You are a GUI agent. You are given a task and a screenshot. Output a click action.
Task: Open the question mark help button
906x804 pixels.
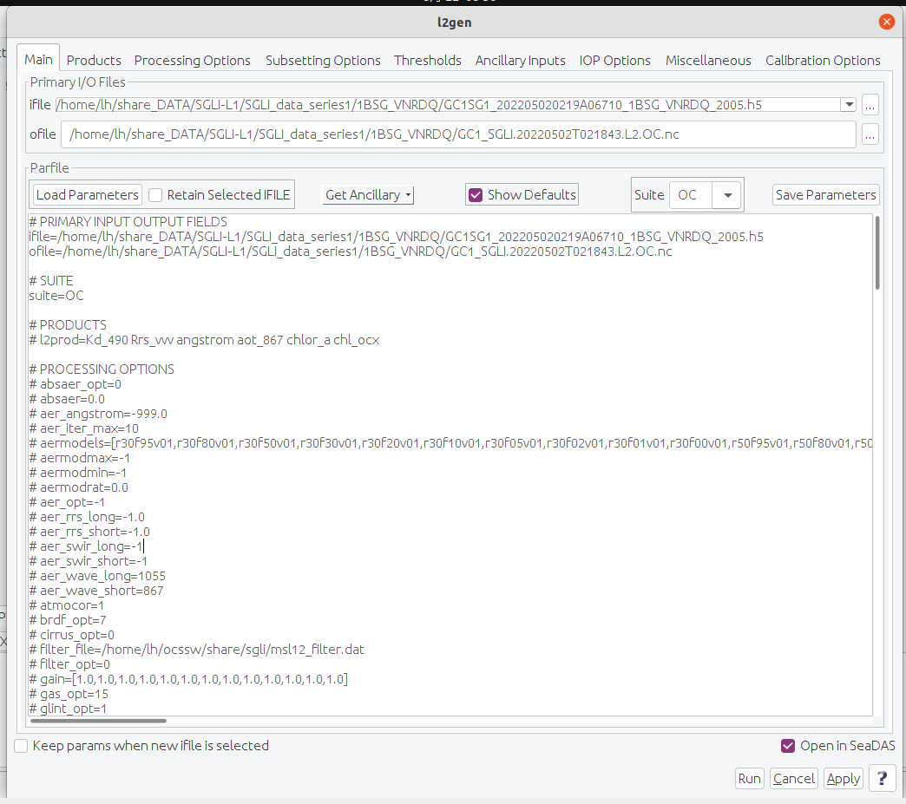[x=882, y=778]
